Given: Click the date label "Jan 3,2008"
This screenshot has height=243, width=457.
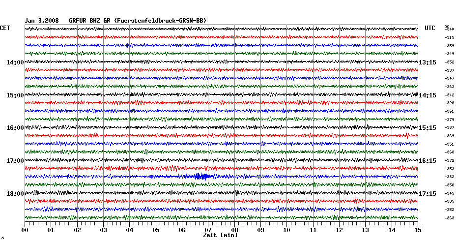Looking at the screenshot, I should [x=41, y=21].
